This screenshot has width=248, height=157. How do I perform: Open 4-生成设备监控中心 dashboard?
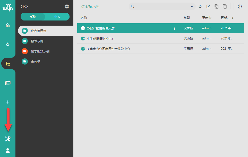[101, 38]
